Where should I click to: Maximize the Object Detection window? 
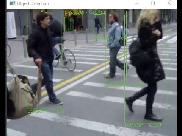(x=153, y=3)
